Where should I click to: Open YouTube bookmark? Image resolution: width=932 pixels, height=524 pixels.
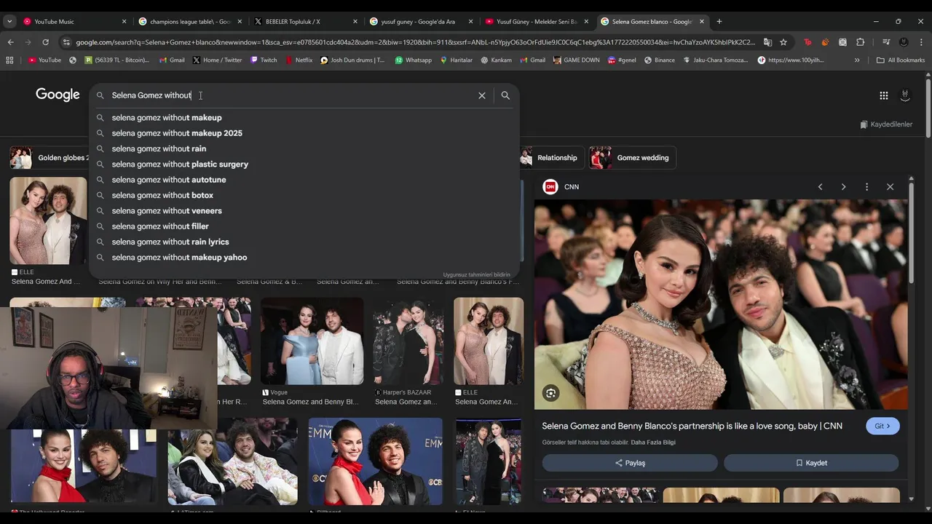click(x=44, y=60)
